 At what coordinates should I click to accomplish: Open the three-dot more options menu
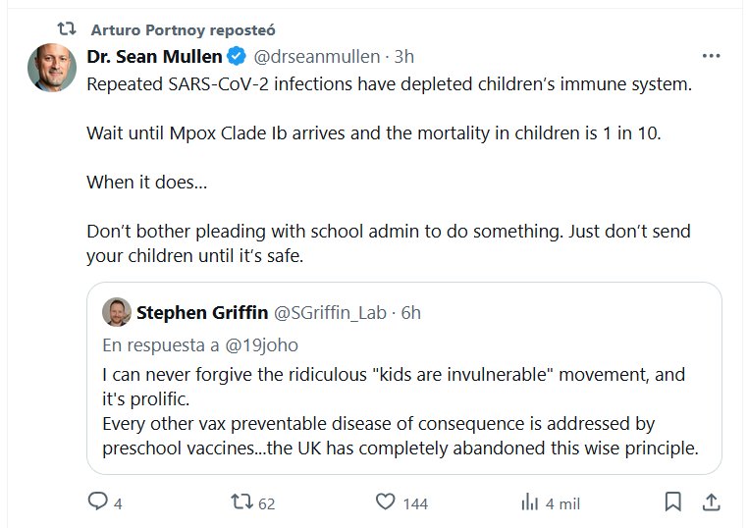click(711, 56)
